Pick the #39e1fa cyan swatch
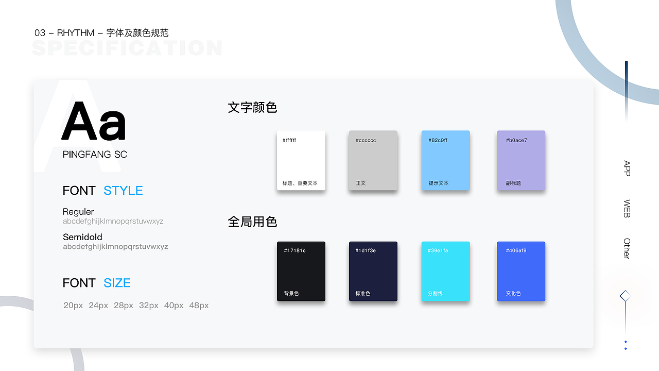This screenshot has width=659, height=371. (x=446, y=272)
